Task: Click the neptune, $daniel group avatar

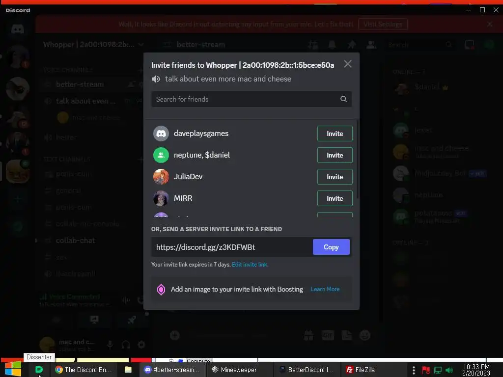Action: [161, 155]
